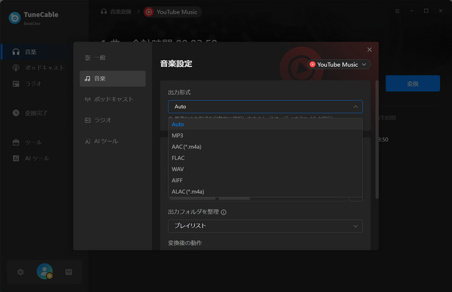The image size is (452, 292).
Task: Choose AIFF output format
Action: [x=265, y=180]
